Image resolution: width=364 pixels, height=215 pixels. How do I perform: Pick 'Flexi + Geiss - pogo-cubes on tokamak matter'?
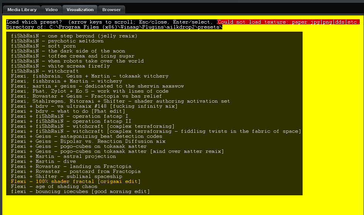tap(79, 146)
